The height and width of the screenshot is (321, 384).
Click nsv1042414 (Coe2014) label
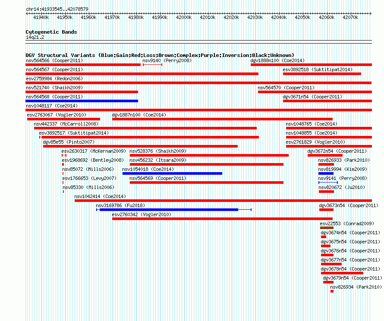point(100,196)
